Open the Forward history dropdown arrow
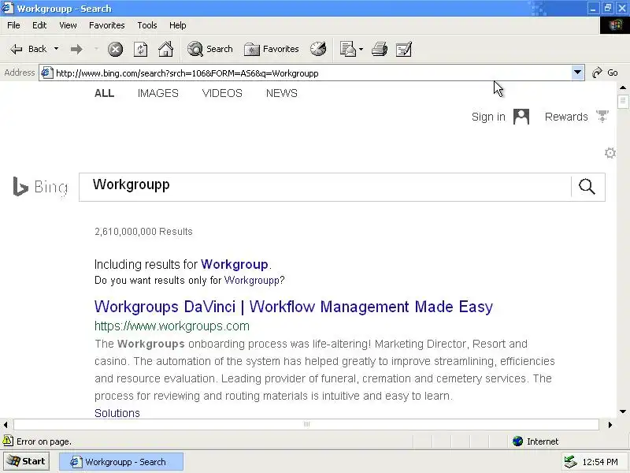 point(96,49)
